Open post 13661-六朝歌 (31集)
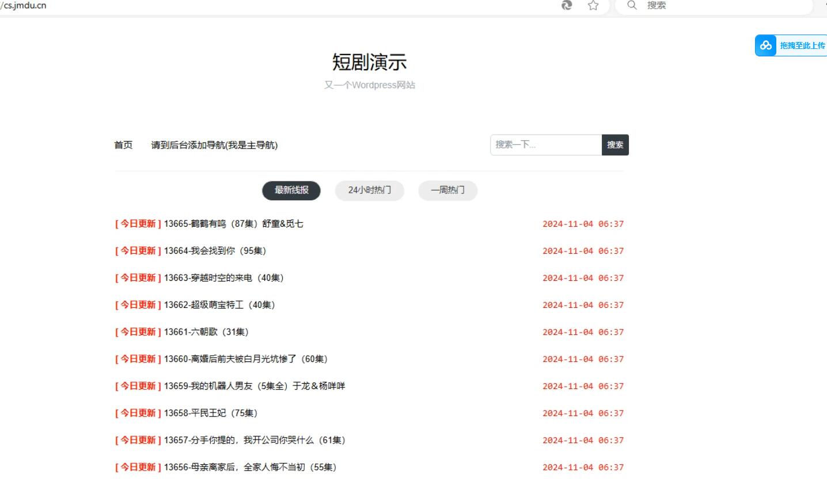The width and height of the screenshot is (827, 492). point(206,332)
